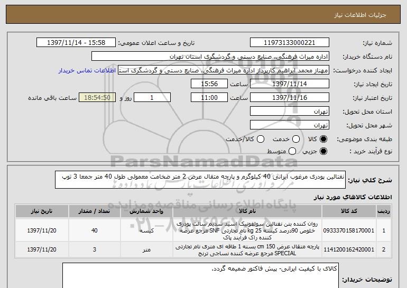The height and width of the screenshot is (288, 407).
Task: Open اطلاعات تماس خریدار link
Action: click(x=87, y=70)
